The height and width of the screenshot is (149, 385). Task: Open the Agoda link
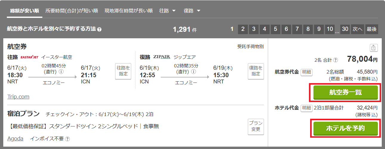pos(15,139)
